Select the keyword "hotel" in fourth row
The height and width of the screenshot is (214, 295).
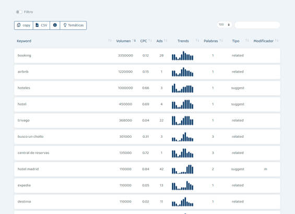(22, 104)
